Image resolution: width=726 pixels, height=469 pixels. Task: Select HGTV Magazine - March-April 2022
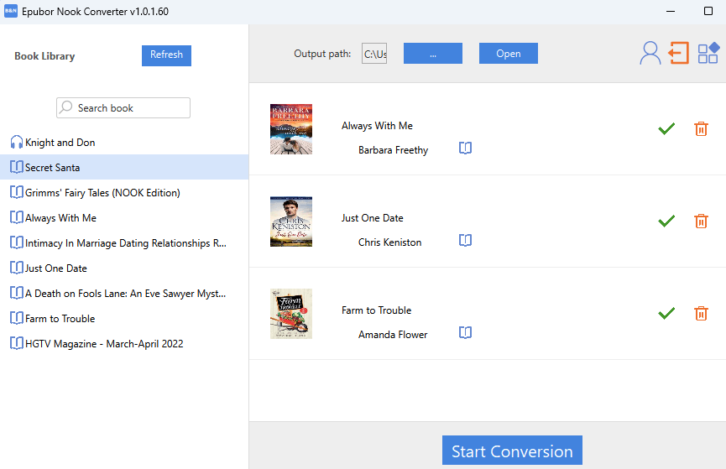[124, 343]
